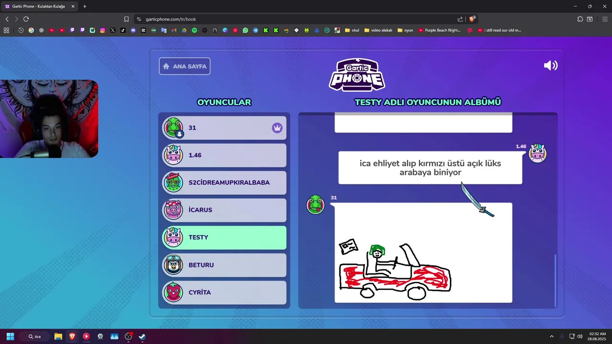Open the Instagram bookmark
Screen dimensions: 612x344
click(102, 30)
